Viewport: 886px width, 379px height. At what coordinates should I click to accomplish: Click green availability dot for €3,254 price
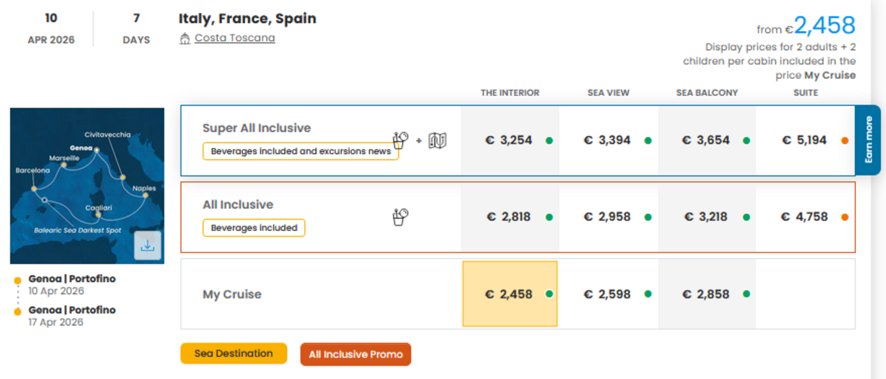tap(549, 141)
